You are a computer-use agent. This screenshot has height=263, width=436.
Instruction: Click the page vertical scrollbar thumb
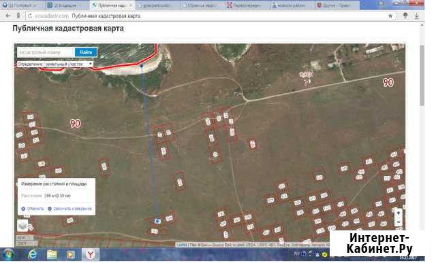click(422, 75)
